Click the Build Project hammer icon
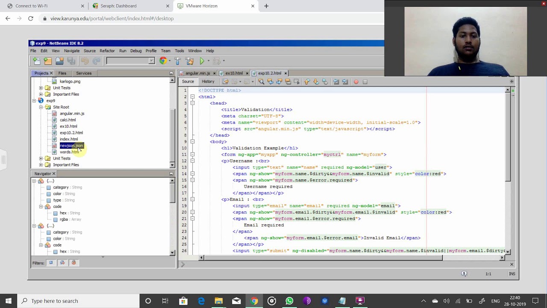 178,61
